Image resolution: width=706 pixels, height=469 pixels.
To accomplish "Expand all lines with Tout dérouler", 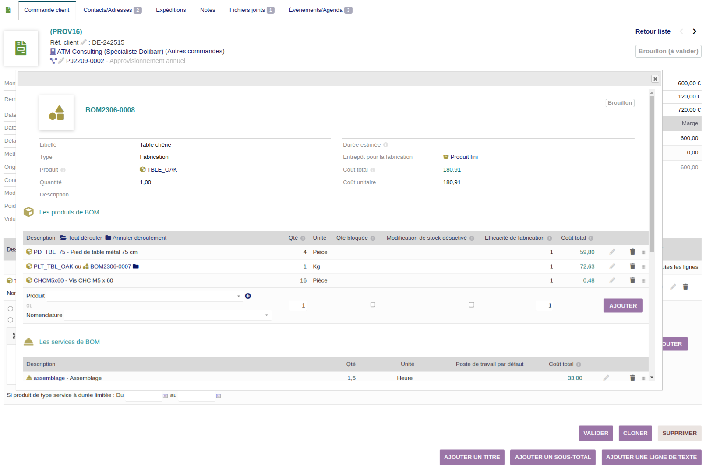I will (x=81, y=238).
